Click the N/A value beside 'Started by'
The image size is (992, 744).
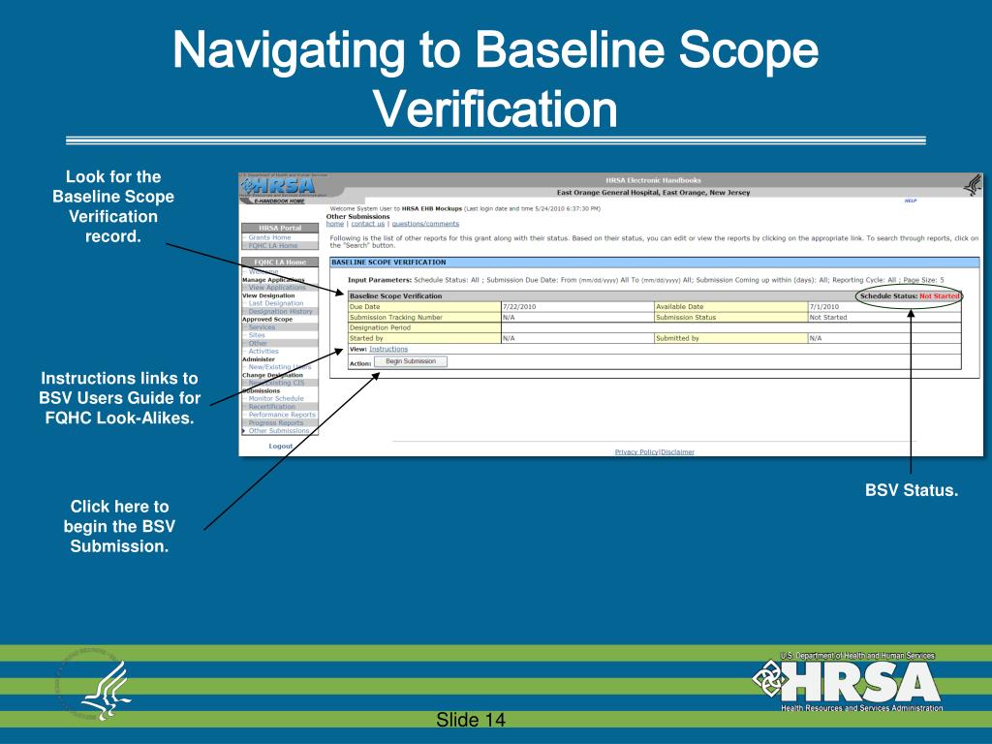tap(509, 338)
